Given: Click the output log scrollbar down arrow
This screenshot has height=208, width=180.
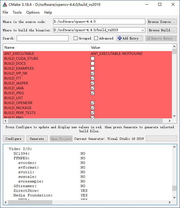Looking at the screenshot, I should click(x=174, y=198).
